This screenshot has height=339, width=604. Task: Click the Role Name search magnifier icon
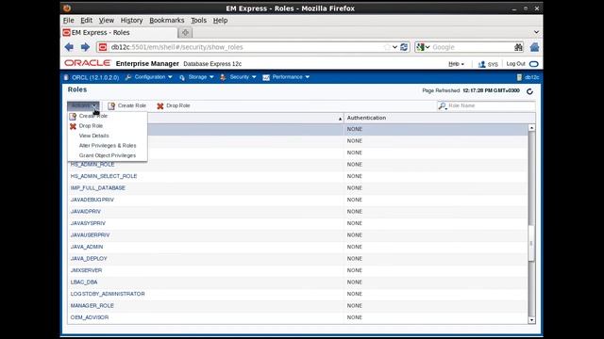coord(443,105)
